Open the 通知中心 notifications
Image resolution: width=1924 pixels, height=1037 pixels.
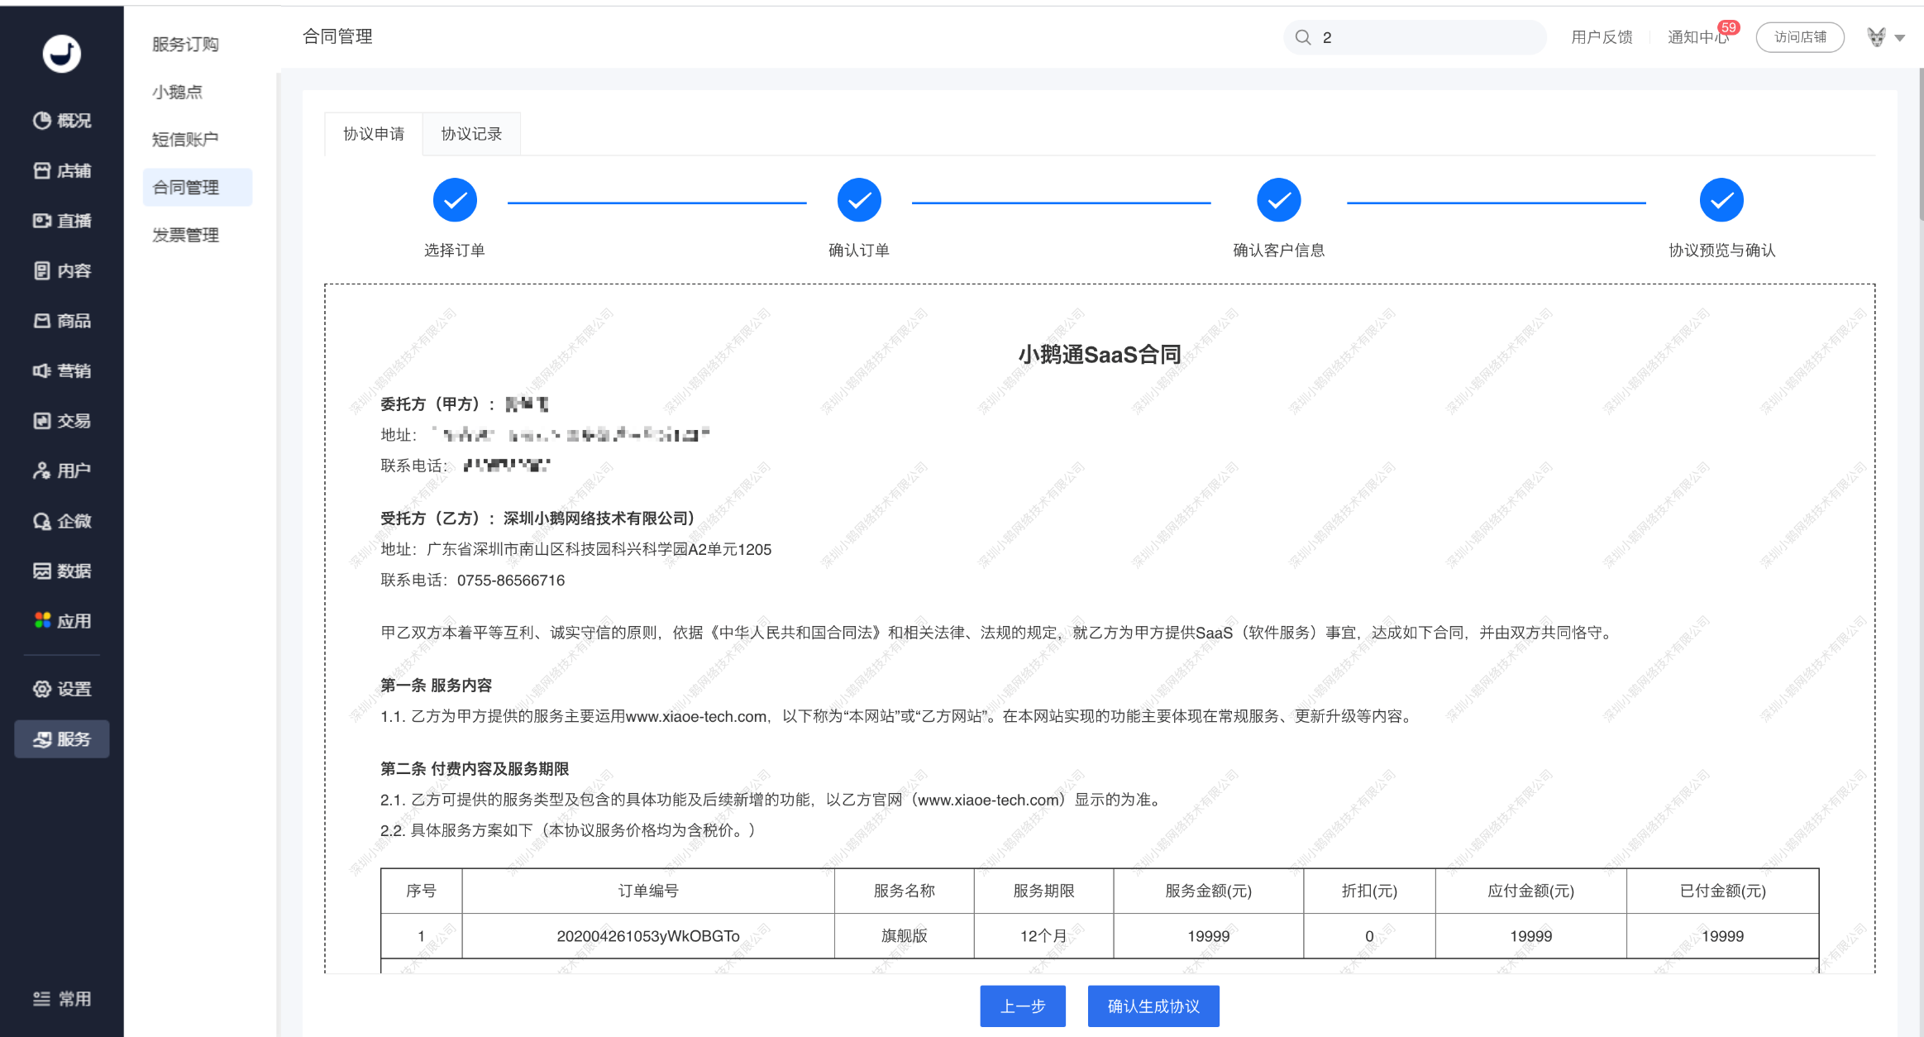click(x=1698, y=37)
